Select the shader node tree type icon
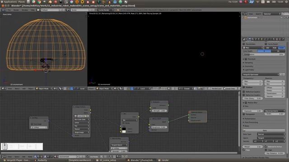 35,157
